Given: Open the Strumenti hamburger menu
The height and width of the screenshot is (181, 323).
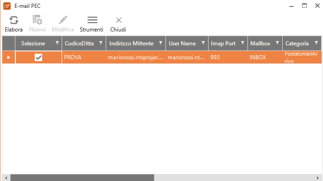Looking at the screenshot, I should [x=92, y=20].
